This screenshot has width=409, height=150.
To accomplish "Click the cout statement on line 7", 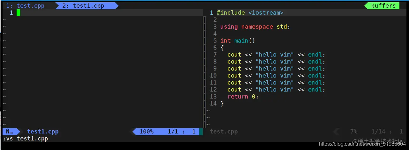I will (x=276, y=55).
